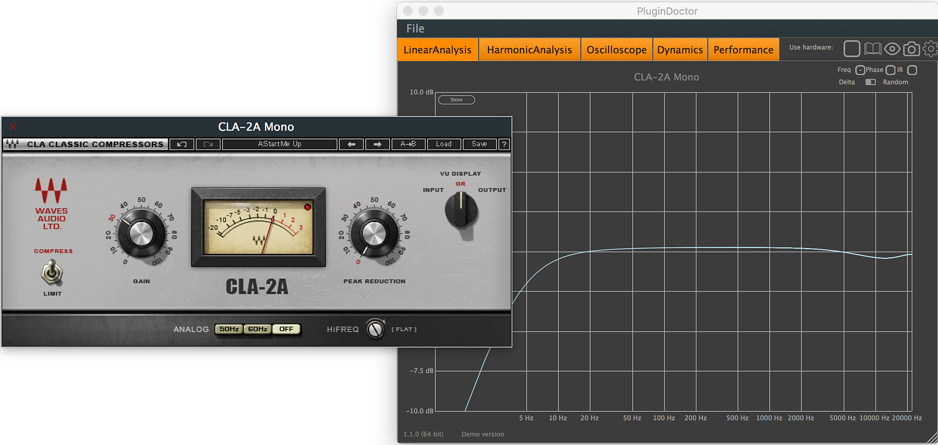Switch to the HarmonicAnalysis tab
Viewport: 938px width, 445px height.
pos(529,50)
